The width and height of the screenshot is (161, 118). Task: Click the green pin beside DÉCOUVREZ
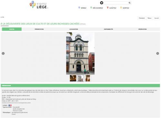click(91, 7)
